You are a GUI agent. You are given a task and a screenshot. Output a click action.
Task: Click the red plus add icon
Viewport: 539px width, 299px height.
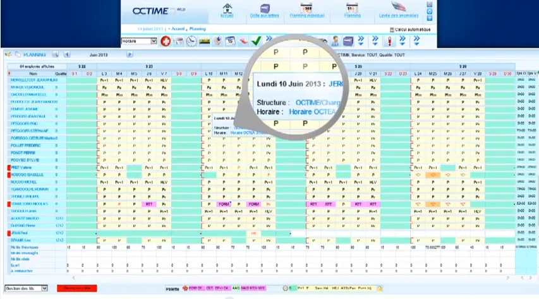click(166, 41)
